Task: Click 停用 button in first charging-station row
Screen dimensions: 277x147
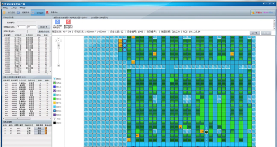Action: coord(39,128)
